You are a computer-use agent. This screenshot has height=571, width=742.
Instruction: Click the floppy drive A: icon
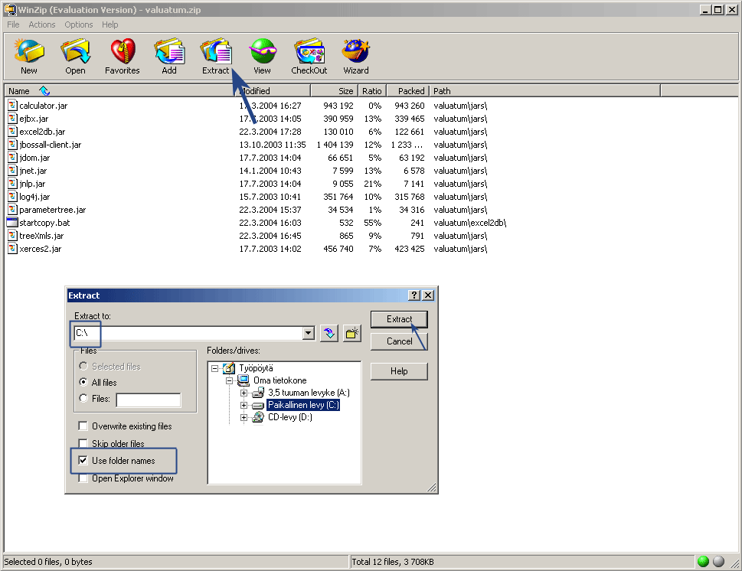258,392
